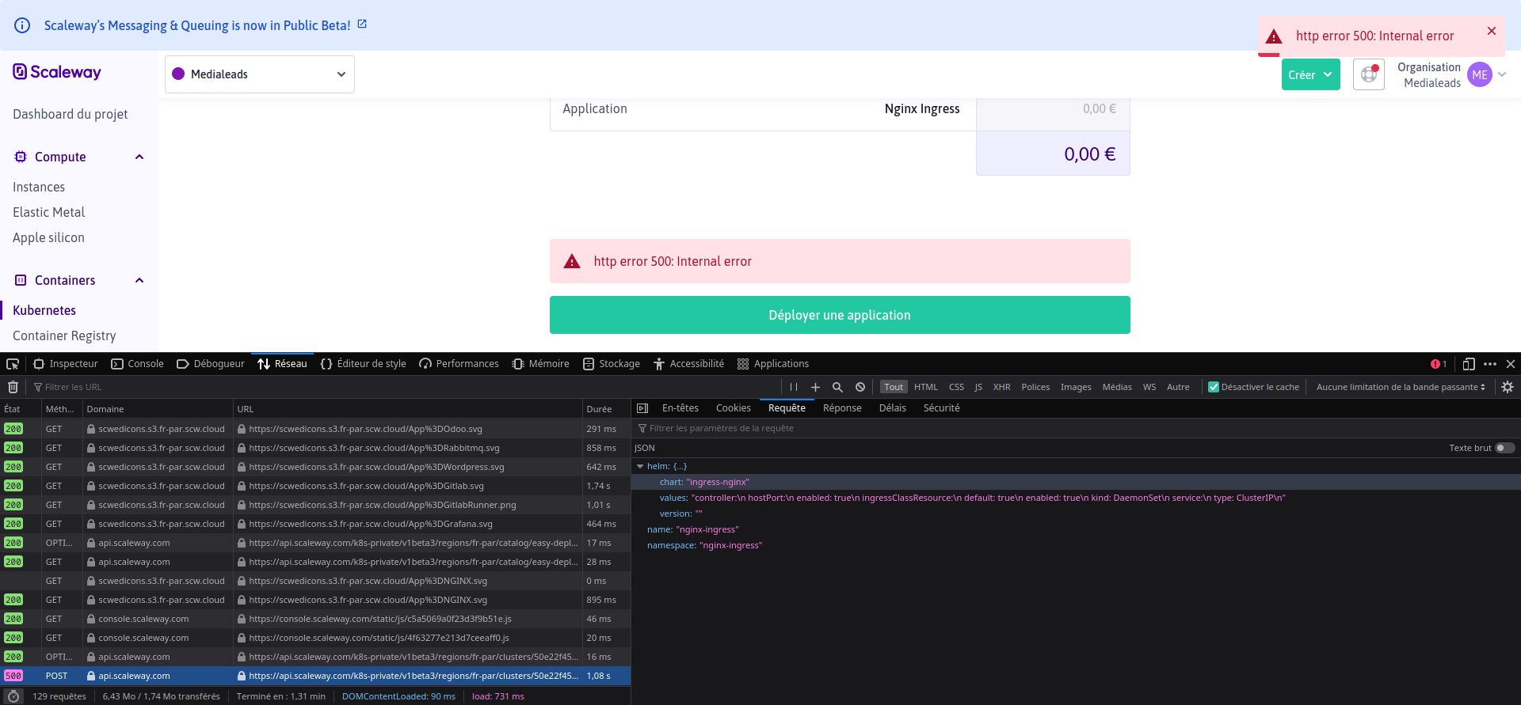The width and height of the screenshot is (1521, 705).
Task: Click the ME organisation avatar
Action: [1480, 74]
